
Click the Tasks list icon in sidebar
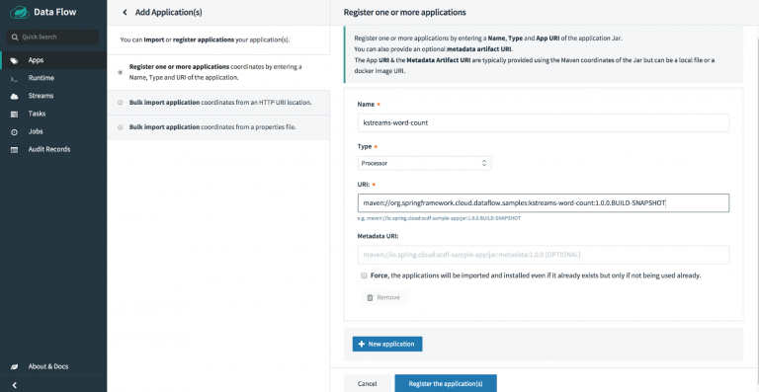coord(15,115)
